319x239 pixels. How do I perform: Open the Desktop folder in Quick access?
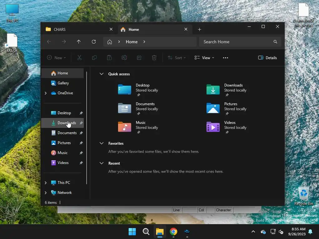point(138,89)
